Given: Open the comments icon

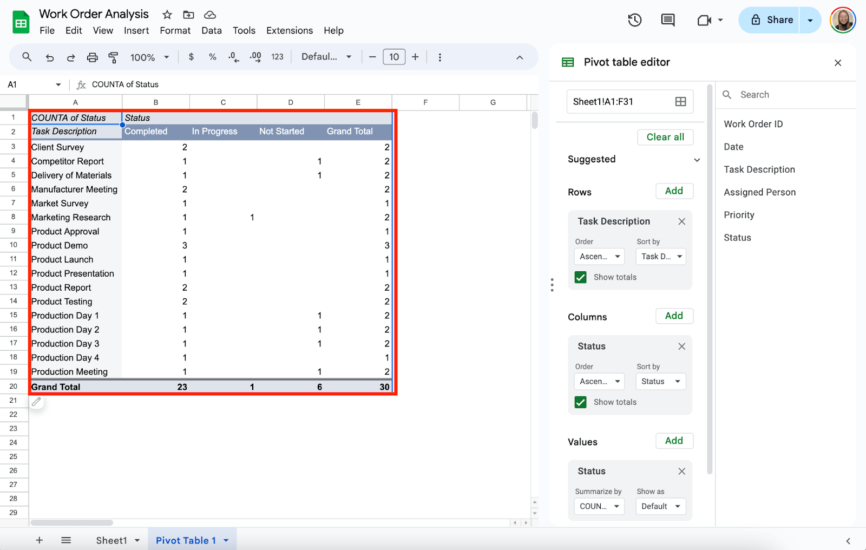Looking at the screenshot, I should tap(668, 20).
